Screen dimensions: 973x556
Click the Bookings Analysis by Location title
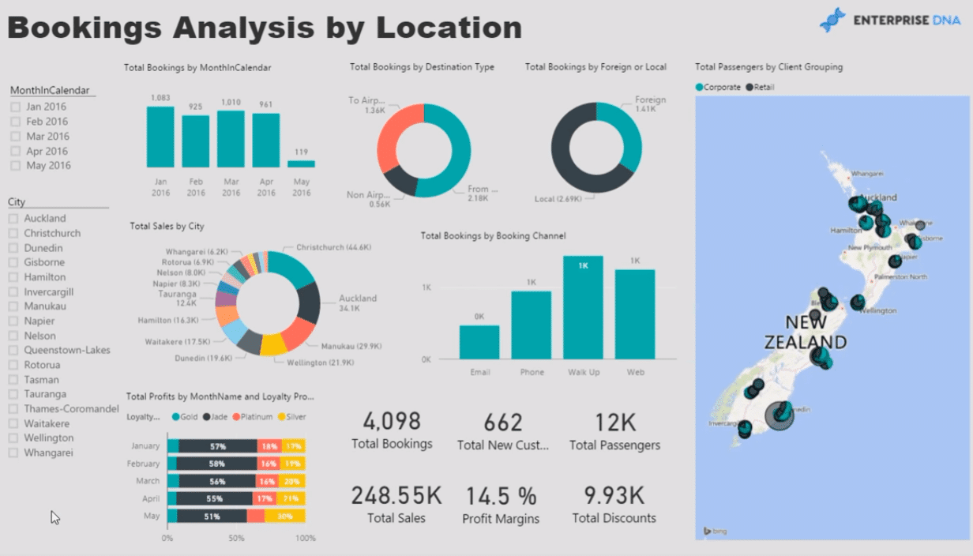265,28
